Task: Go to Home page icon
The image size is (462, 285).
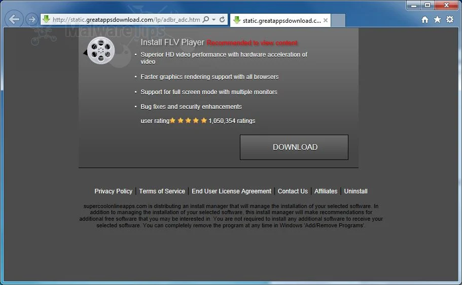Action: [425, 20]
